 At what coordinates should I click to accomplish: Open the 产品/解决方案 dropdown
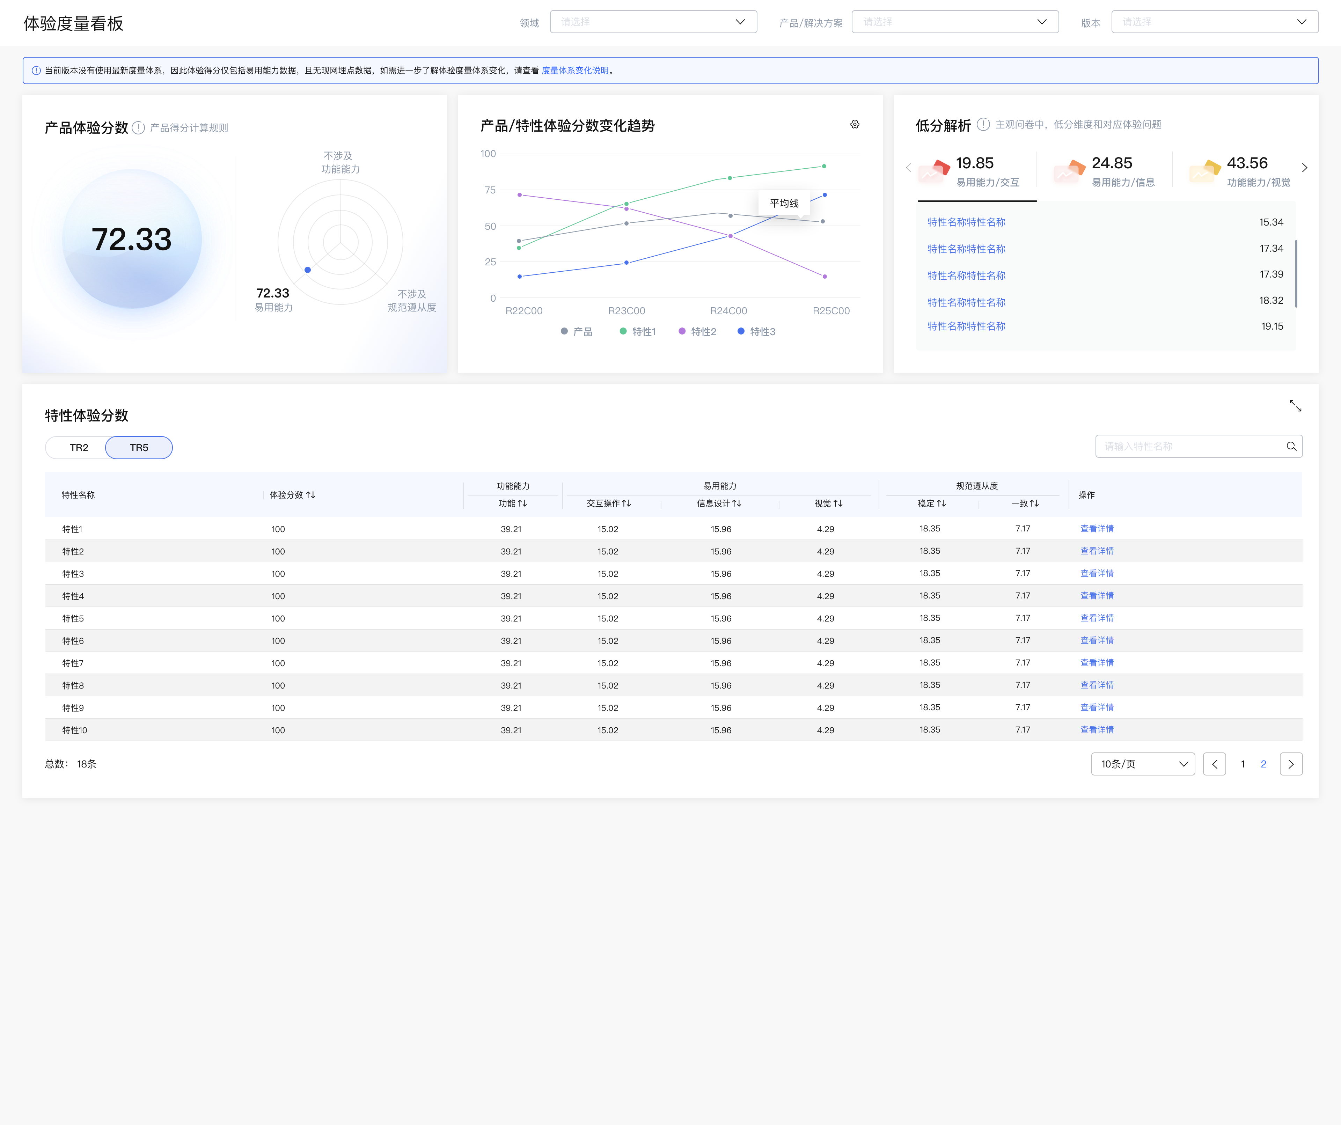[x=955, y=22]
